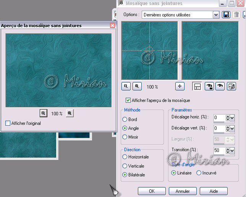Expand the Décalage horiz. value dropdown arrow
This screenshot has width=246, height=197.
[x=232, y=118]
